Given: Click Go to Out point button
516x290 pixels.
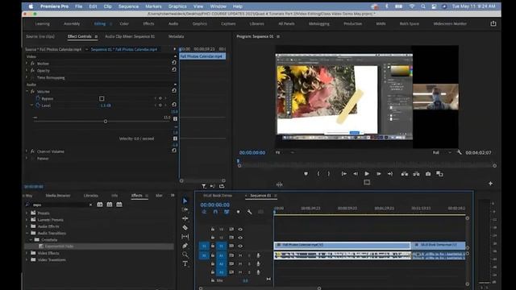Looking at the screenshot, I should coord(390,174).
